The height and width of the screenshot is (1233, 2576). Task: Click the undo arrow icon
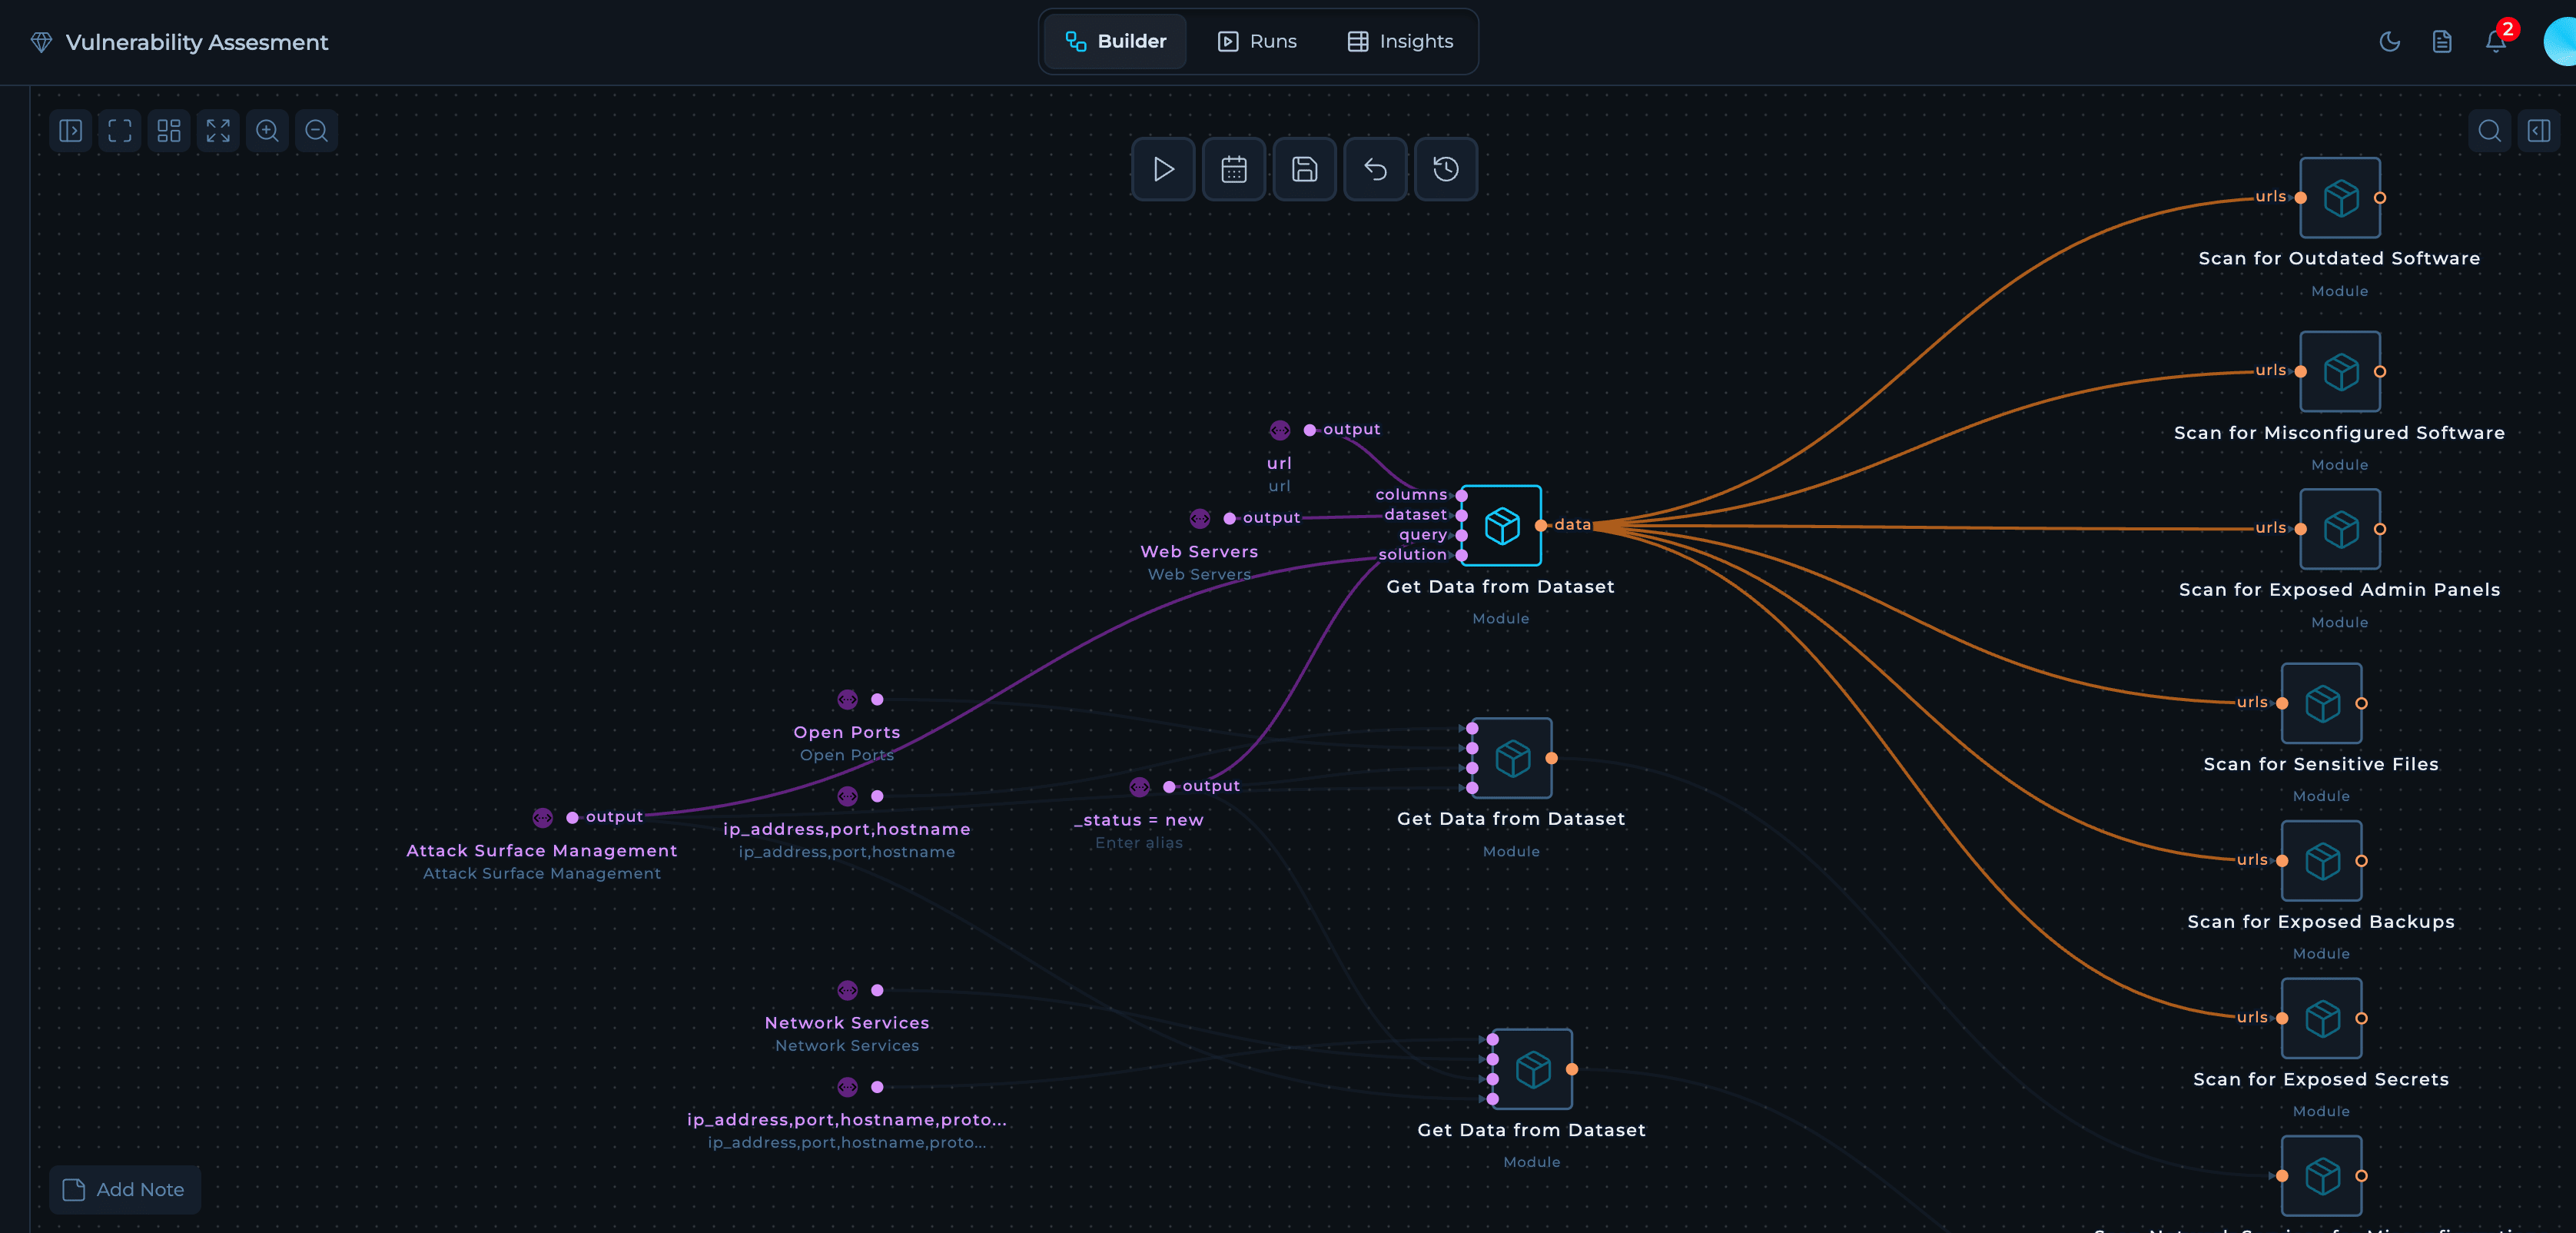point(1375,169)
